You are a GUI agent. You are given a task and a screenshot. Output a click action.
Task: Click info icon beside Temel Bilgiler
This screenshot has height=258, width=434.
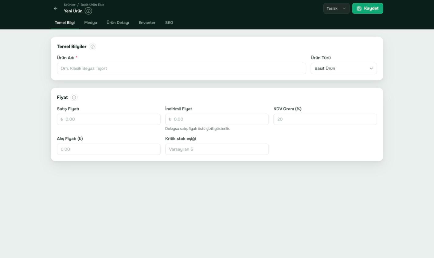[92, 47]
